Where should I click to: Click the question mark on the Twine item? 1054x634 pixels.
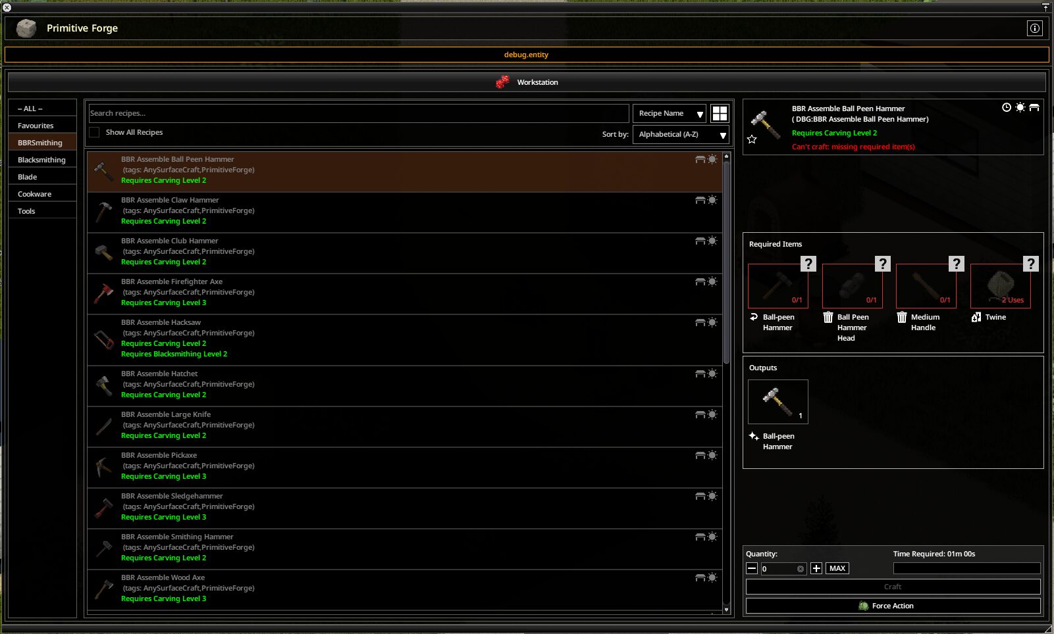[1031, 264]
